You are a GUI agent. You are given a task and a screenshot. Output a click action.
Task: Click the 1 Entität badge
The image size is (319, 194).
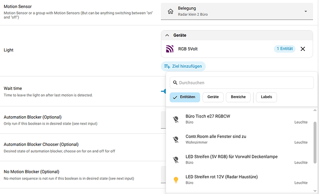[x=284, y=49]
